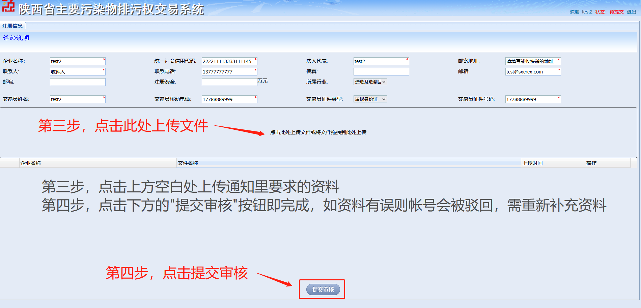Click the empty 邮编 input field
641x308 pixels.
click(78, 82)
